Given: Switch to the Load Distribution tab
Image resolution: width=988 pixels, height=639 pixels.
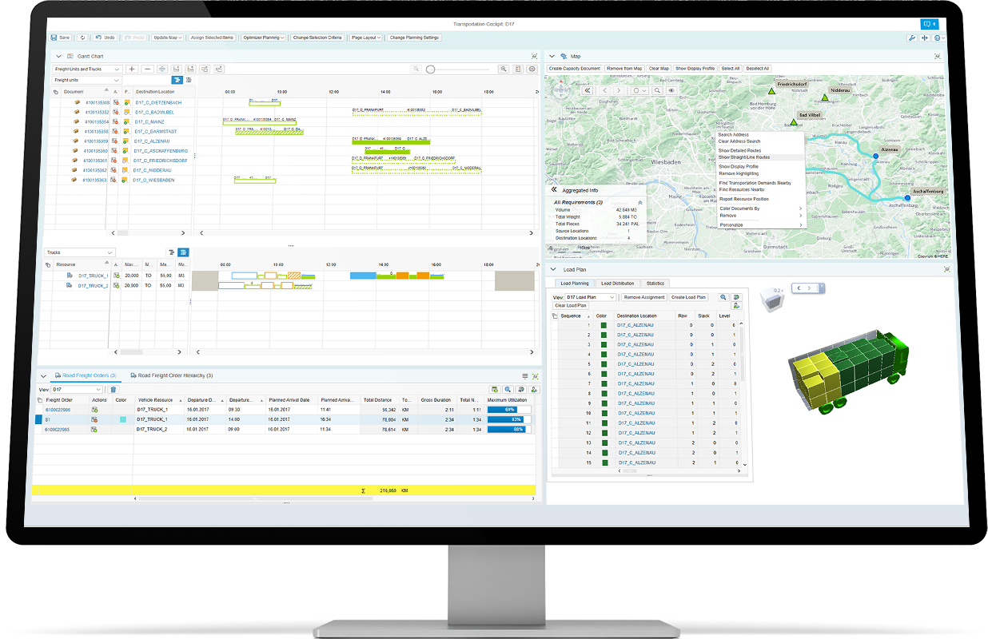Looking at the screenshot, I should [617, 284].
